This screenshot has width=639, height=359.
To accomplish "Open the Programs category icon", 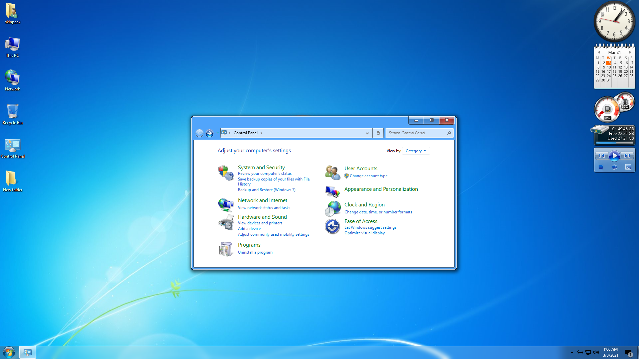I will 226,249.
